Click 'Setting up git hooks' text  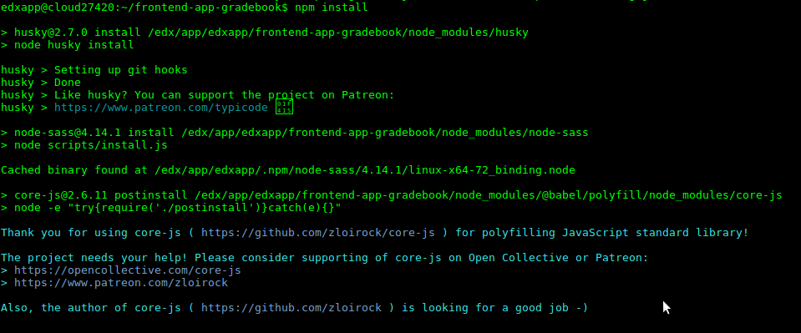[x=120, y=70]
